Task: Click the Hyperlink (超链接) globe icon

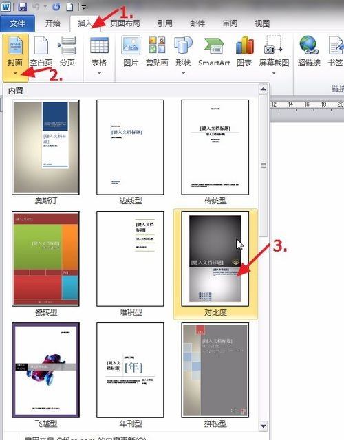Action: click(x=309, y=45)
